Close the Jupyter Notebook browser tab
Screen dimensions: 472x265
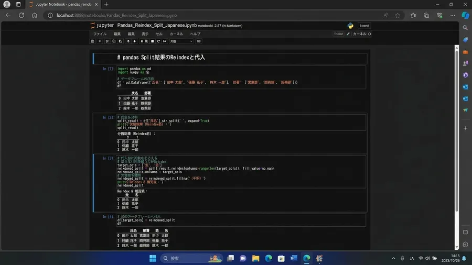coord(96,4)
